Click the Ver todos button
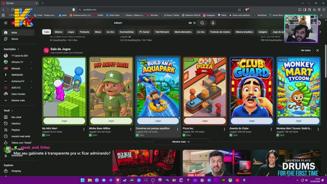The width and height of the screenshot is (327, 184). coord(306,50)
